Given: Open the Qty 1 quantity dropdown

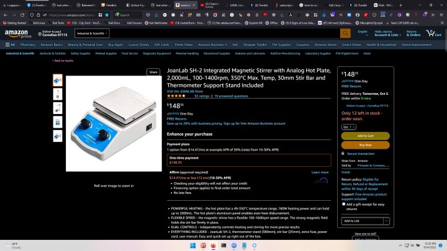Looking at the screenshot, I should 349,127.
